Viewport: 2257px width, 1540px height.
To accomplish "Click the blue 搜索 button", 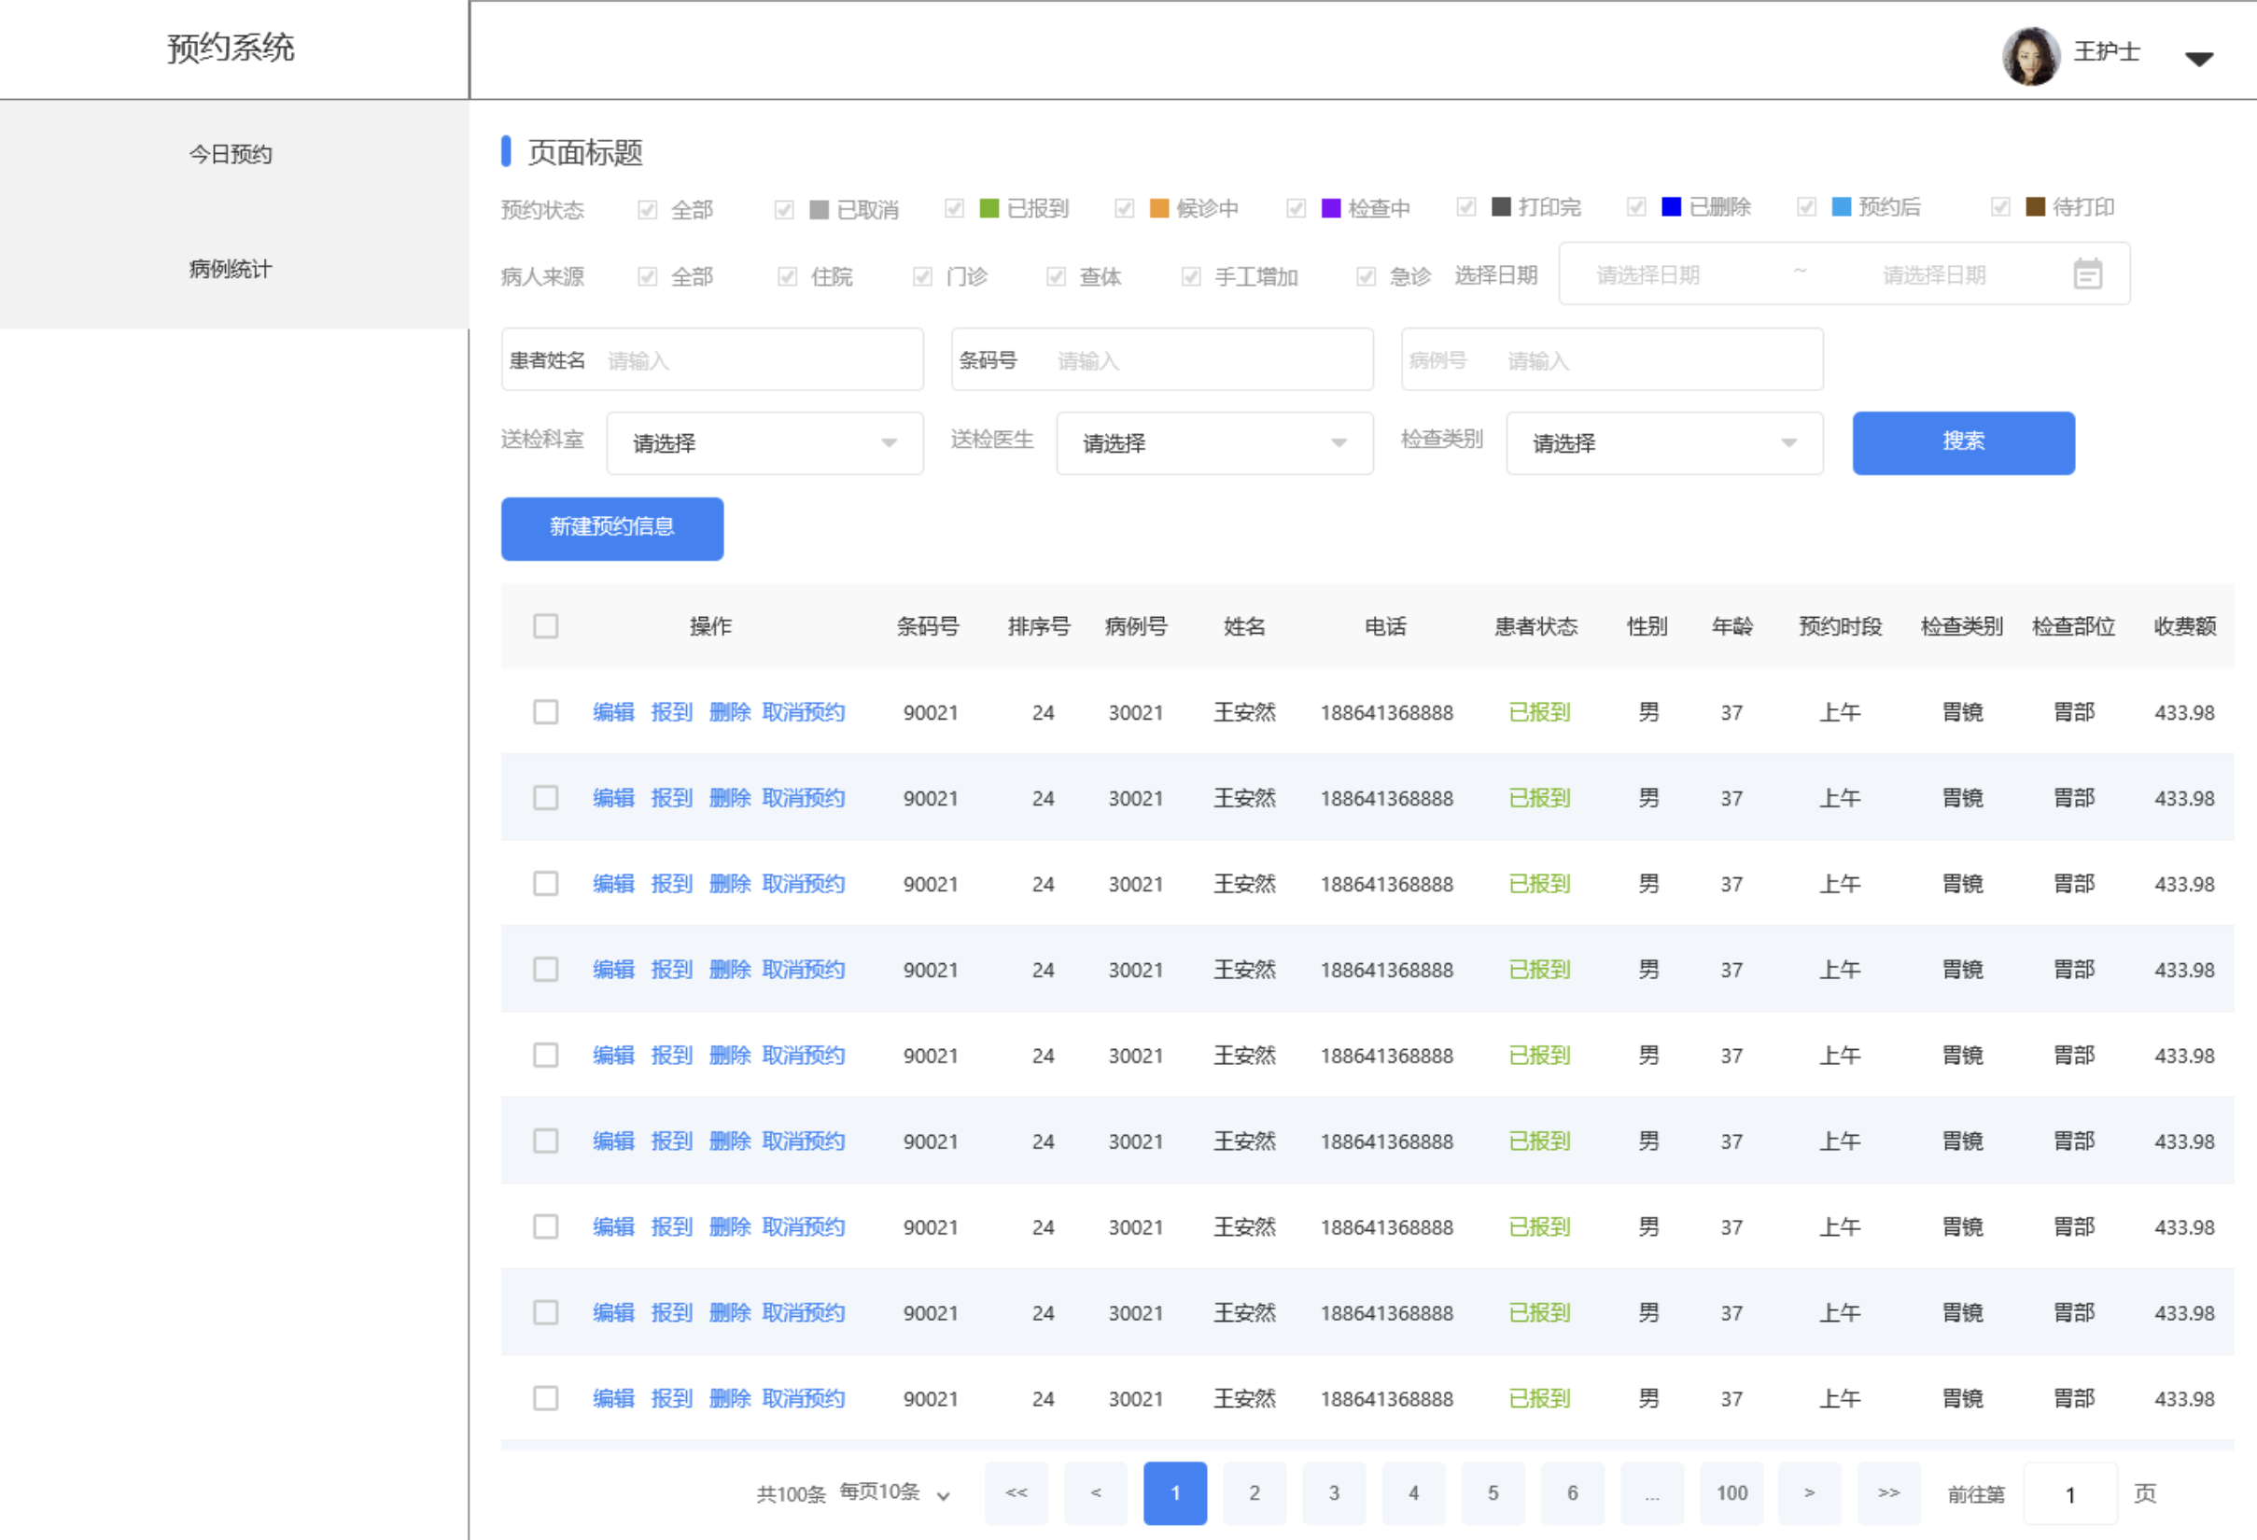I will [x=1963, y=442].
